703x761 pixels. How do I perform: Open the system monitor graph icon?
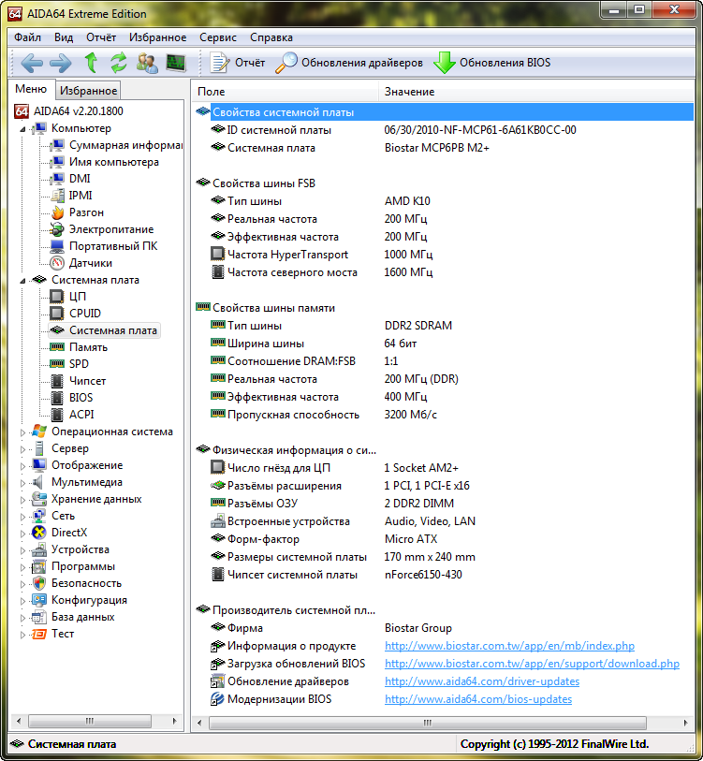tap(176, 63)
